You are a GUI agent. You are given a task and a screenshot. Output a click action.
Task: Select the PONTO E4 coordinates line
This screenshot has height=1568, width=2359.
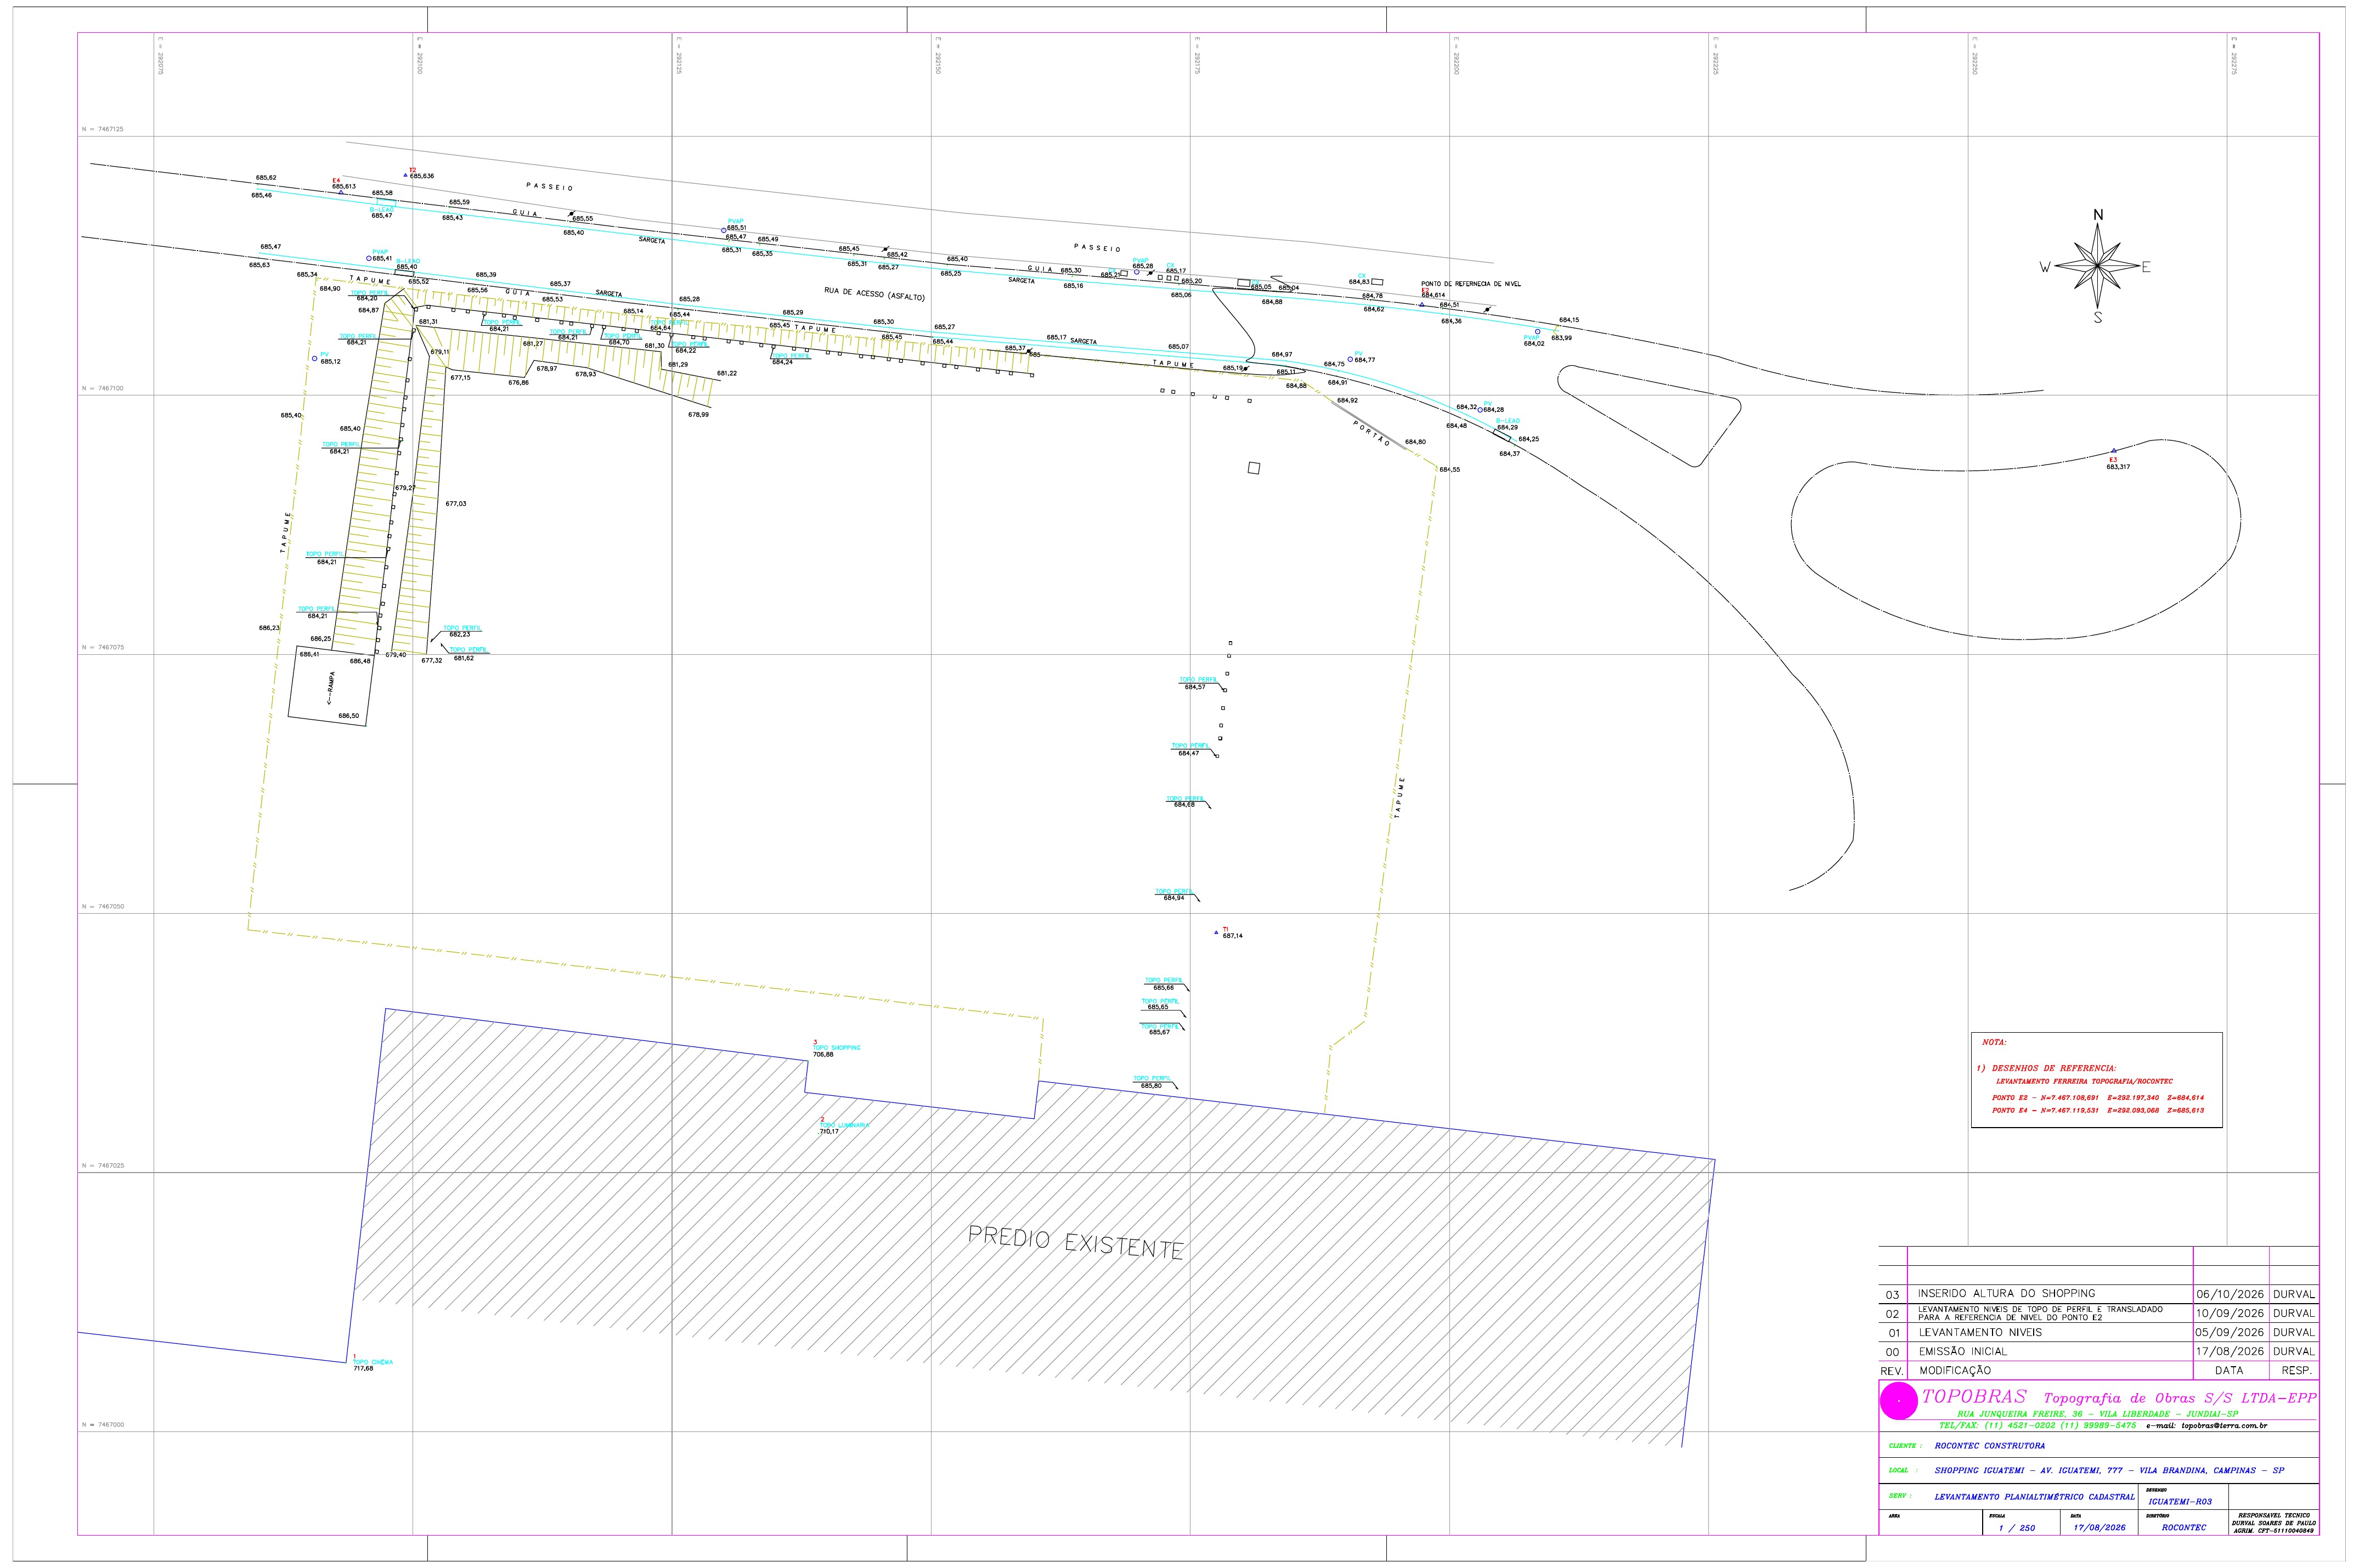tap(2097, 1110)
